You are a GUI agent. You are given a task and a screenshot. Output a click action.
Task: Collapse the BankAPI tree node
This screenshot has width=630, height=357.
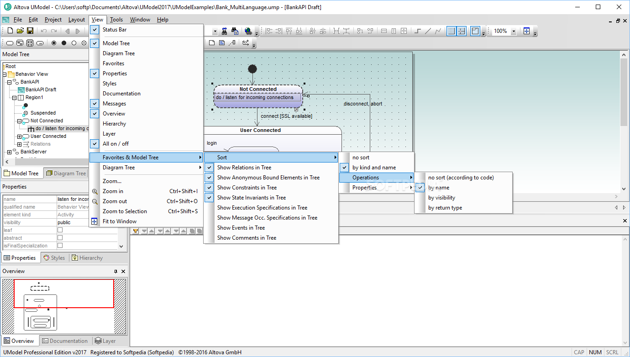pos(9,82)
